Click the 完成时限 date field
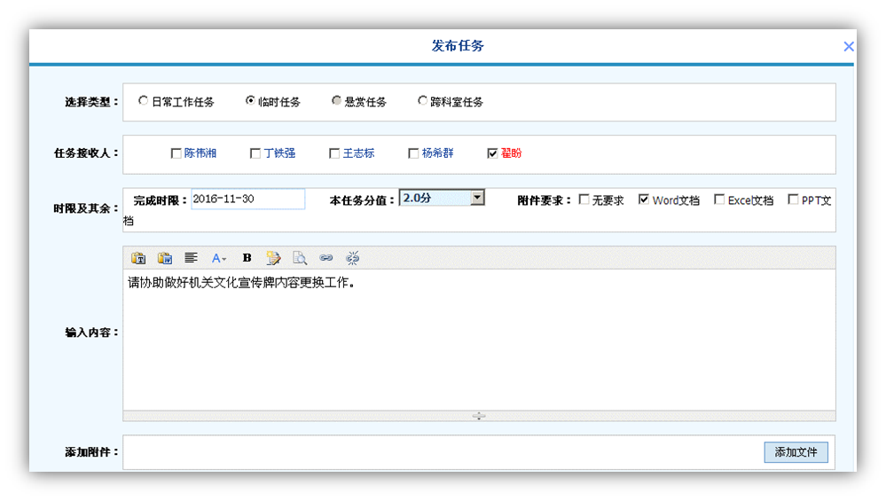Screen dimensions: 886x501 pyautogui.click(x=248, y=199)
